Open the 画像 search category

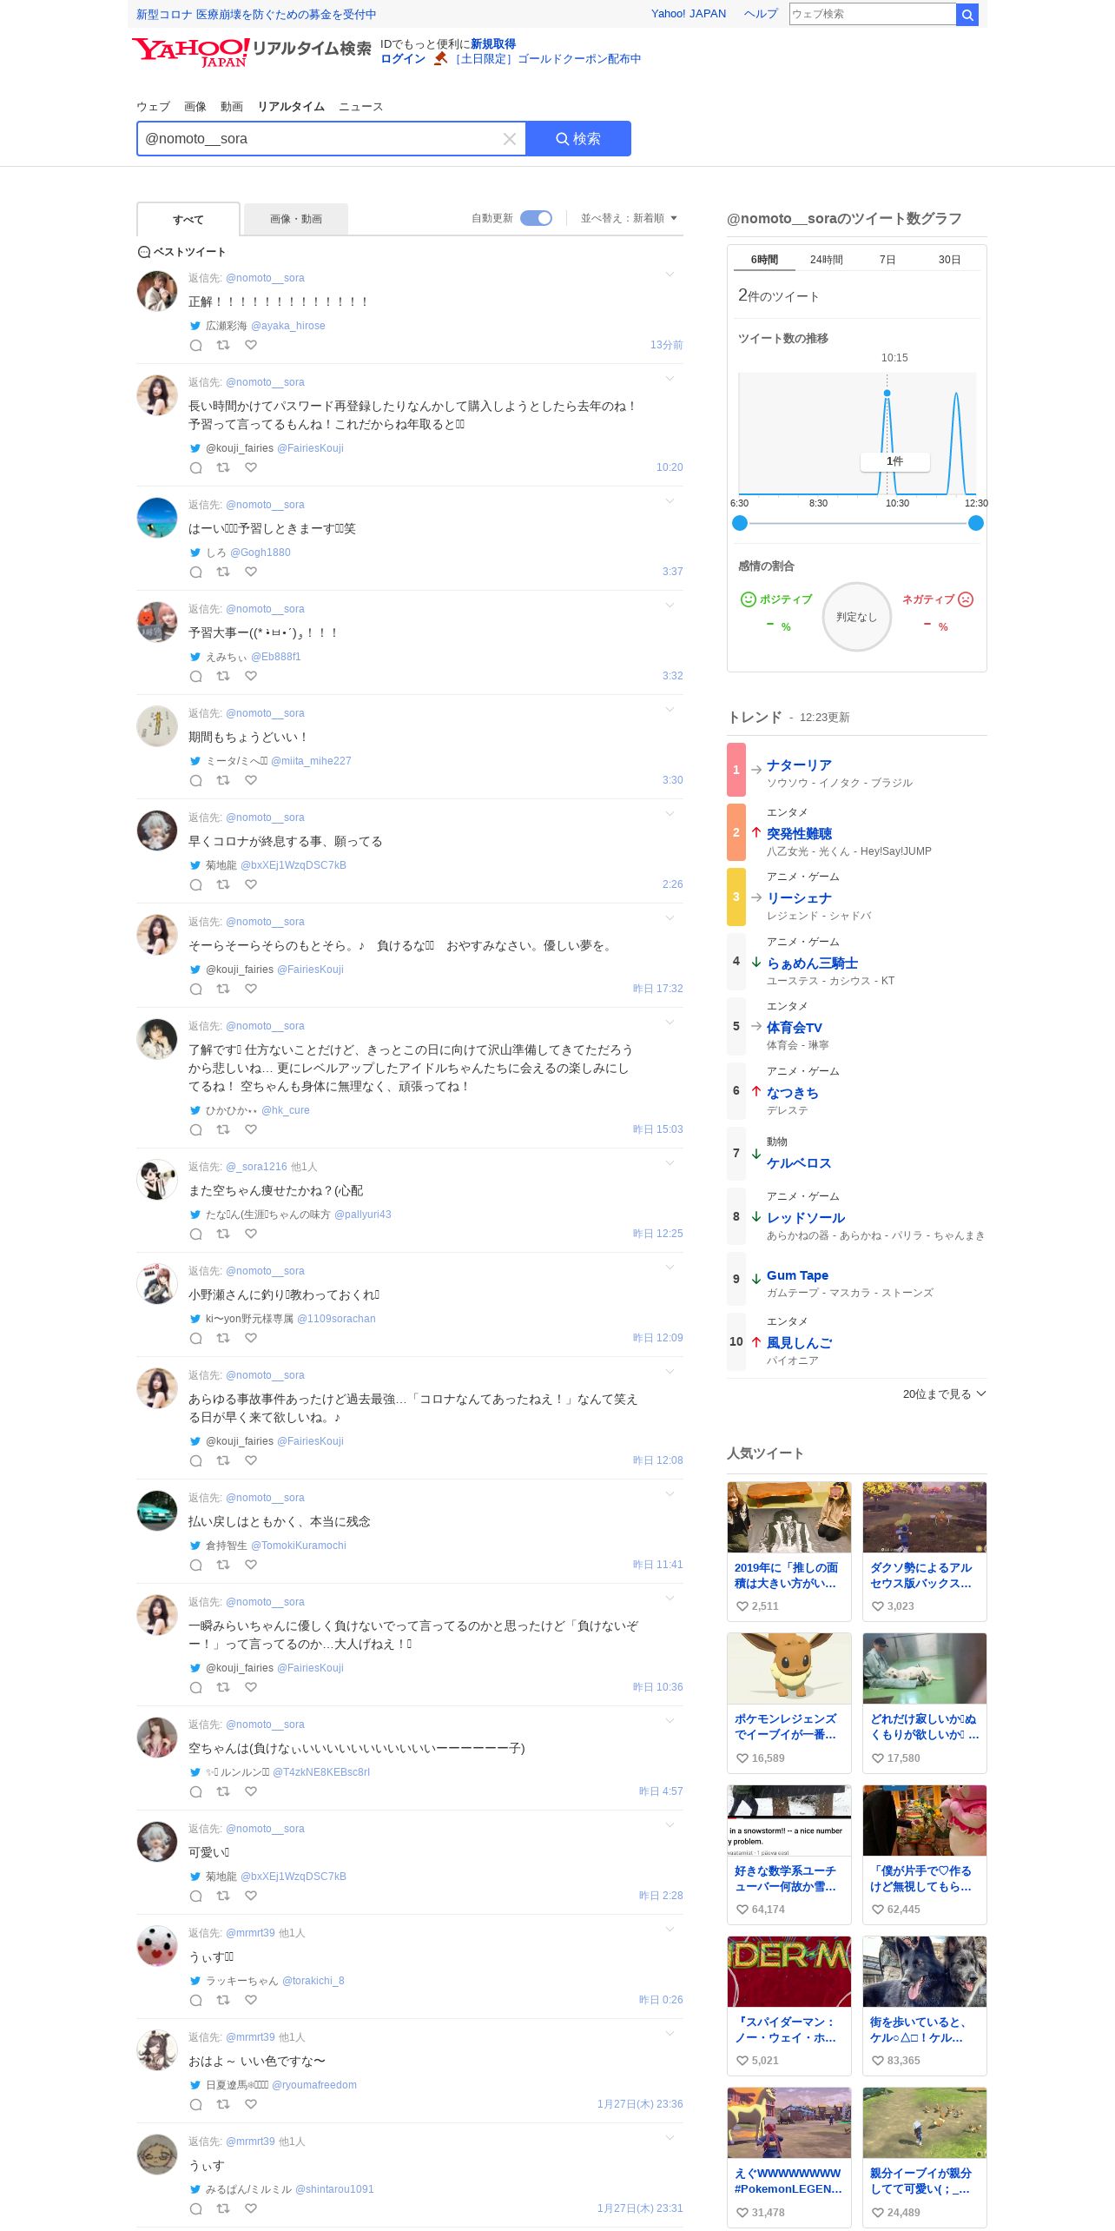[x=195, y=107]
